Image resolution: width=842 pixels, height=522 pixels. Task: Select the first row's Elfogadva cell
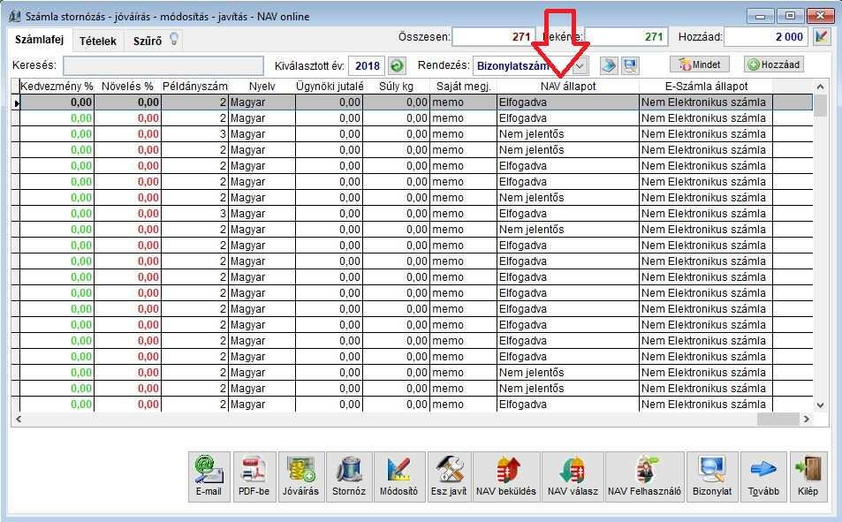pos(567,102)
